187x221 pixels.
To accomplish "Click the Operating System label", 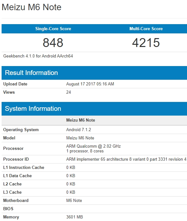I will [21, 130].
